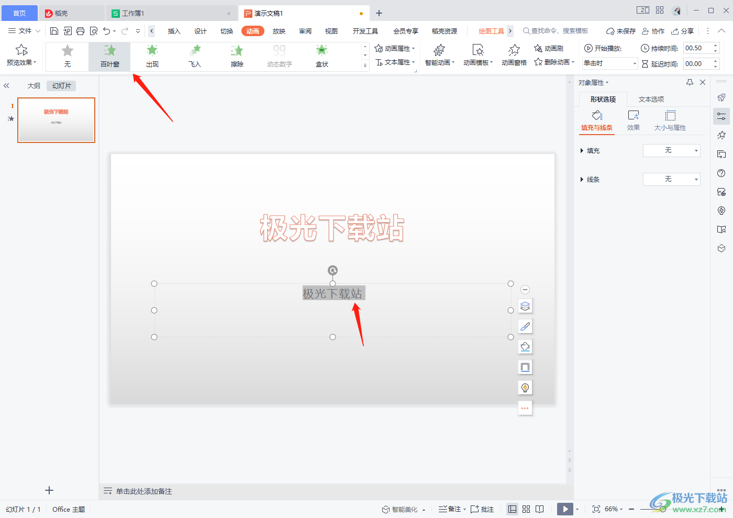
Task: Apply the 擦除 wipe animation
Action: [x=237, y=57]
